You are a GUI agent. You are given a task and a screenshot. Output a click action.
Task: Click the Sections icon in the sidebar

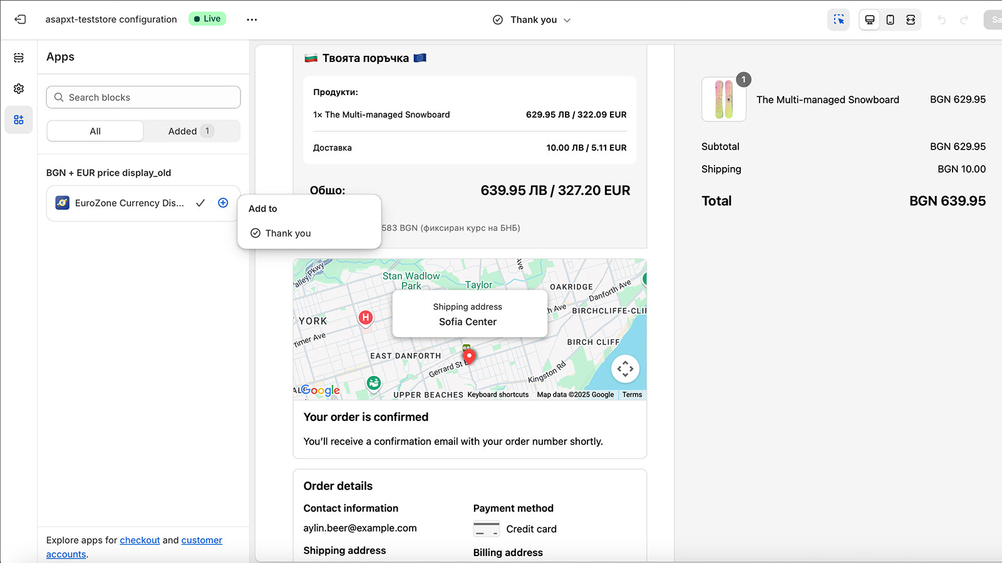18,57
